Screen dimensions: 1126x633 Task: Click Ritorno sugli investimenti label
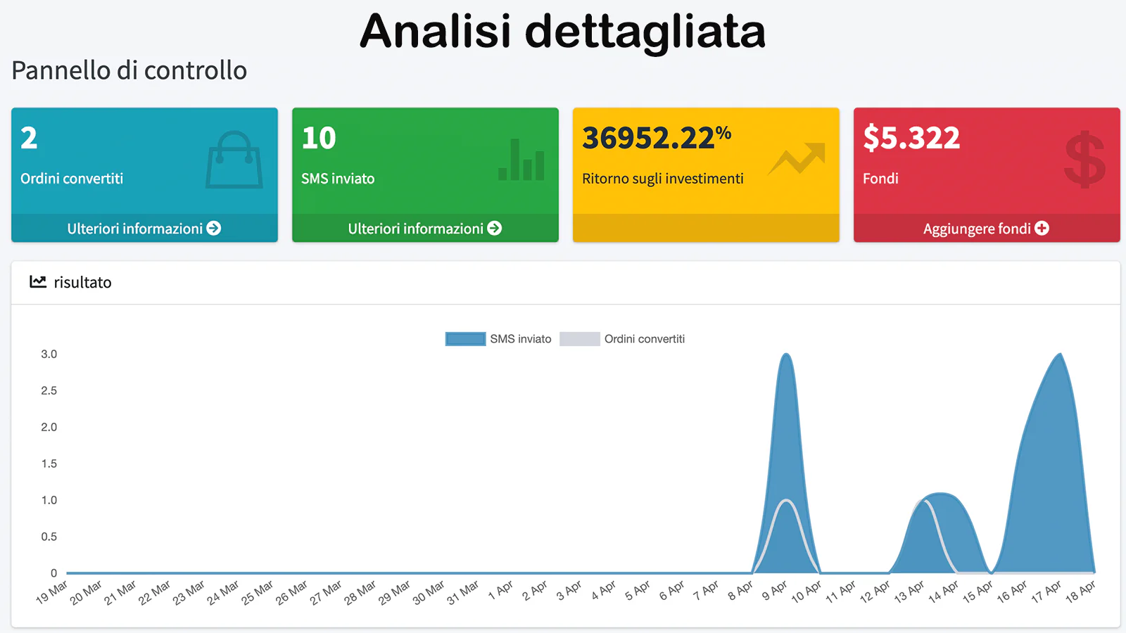coord(663,179)
